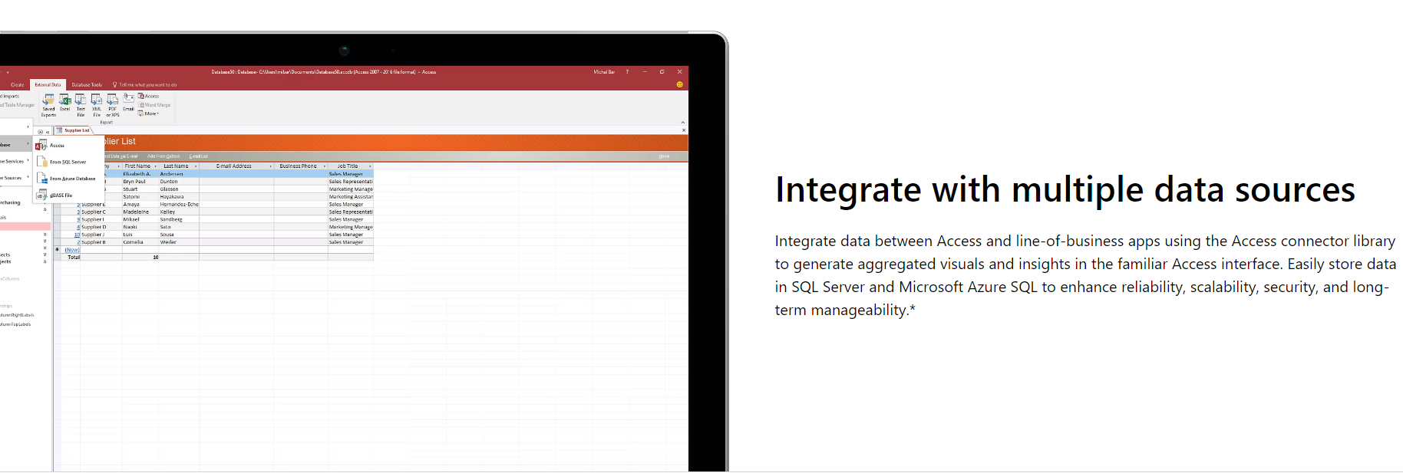Open navigation pane menu circle arrow
This screenshot has height=473, width=1403.
click(41, 132)
